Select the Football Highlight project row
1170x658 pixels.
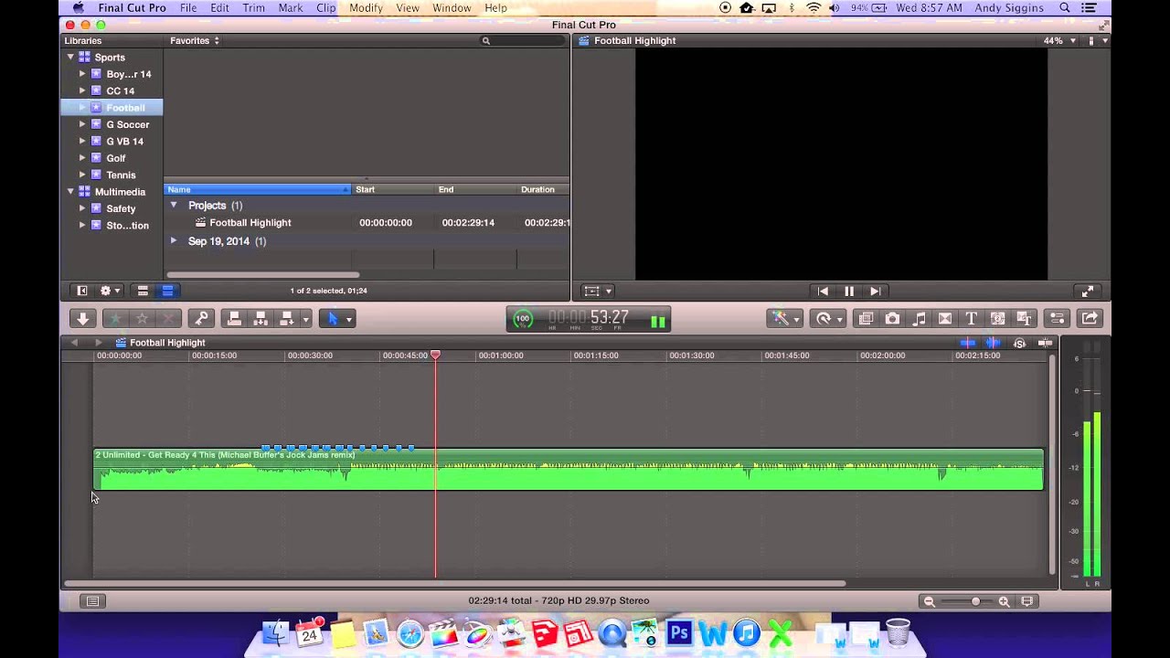pyautogui.click(x=367, y=223)
